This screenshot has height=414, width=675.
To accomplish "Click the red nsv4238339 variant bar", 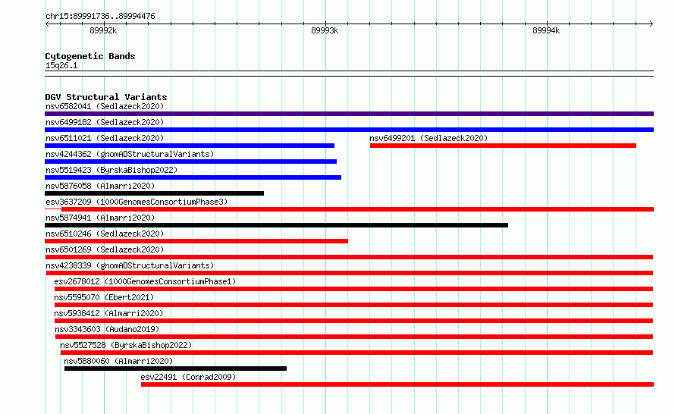I will pos(350,273).
